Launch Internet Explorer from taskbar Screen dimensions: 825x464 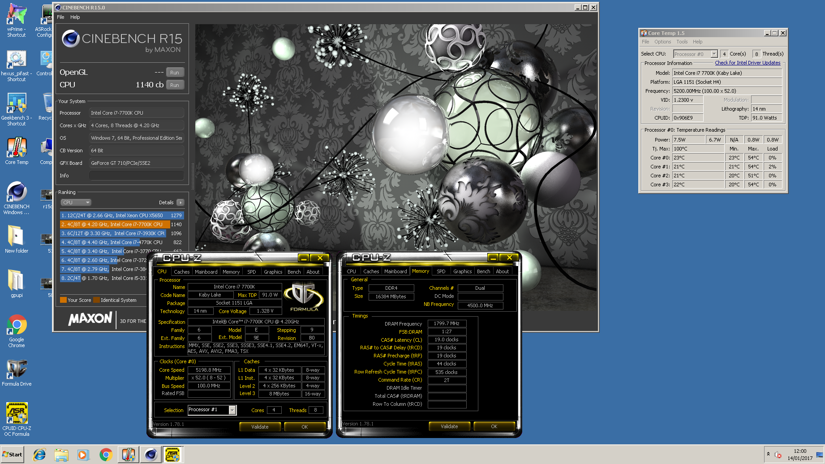(x=39, y=455)
